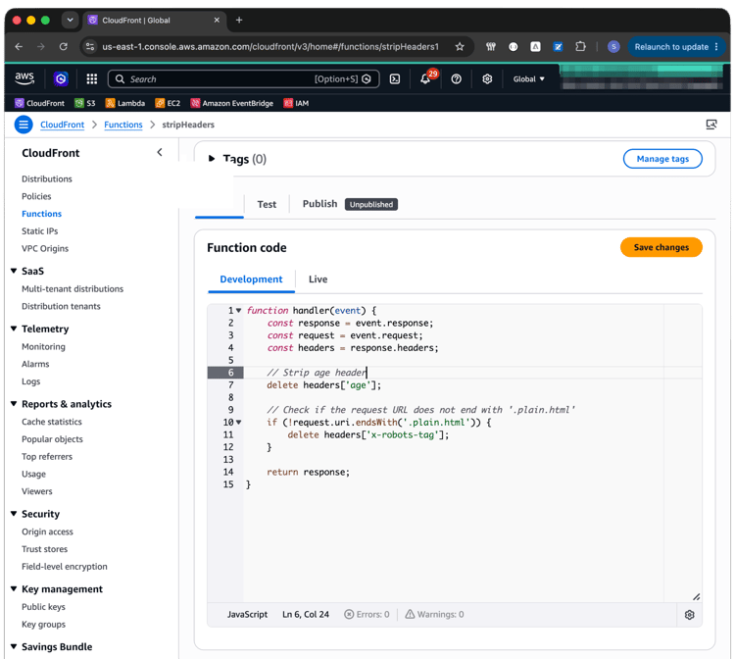
Task: Collapse the Key management group
Action: [x=14, y=588]
